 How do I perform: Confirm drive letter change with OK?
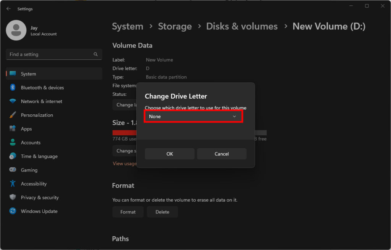[169, 154]
